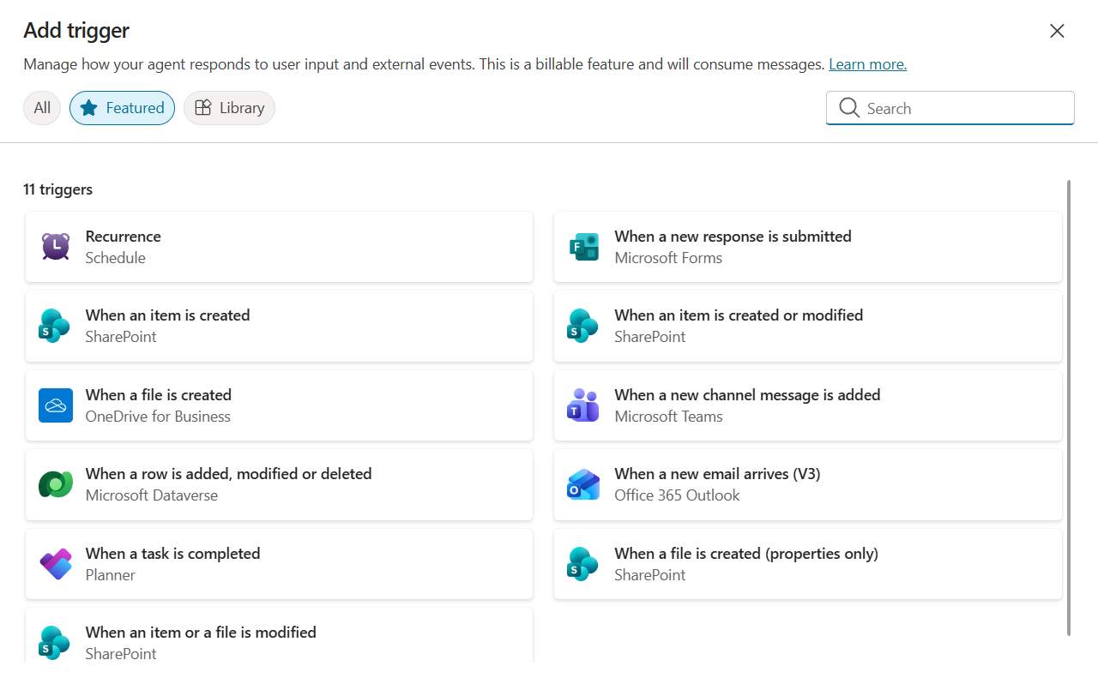Click the 'Schedule' connector label
Image resolution: width=1098 pixels, height=690 pixels.
(x=116, y=258)
